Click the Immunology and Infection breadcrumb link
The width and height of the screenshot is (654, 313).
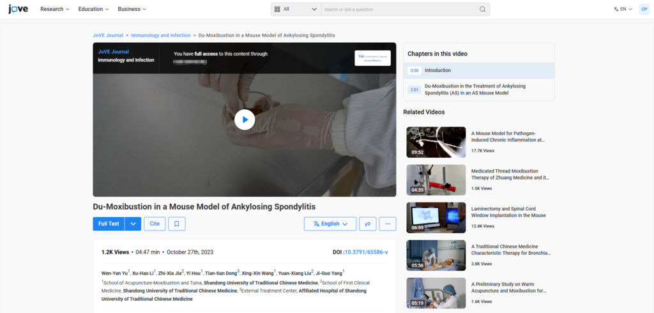tap(161, 35)
